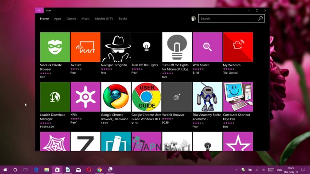Switch to the Apps tab

(58, 19)
